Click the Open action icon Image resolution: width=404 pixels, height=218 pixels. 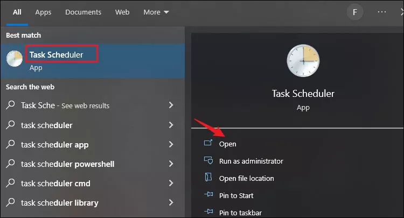point(208,143)
